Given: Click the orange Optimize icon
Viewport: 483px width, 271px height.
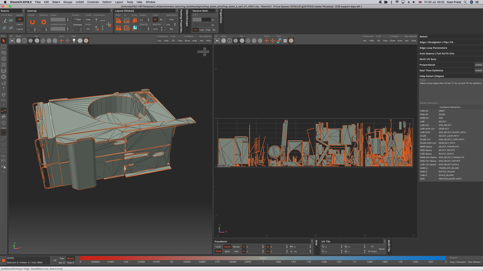Looking at the screenshot, I should click(x=44, y=22).
